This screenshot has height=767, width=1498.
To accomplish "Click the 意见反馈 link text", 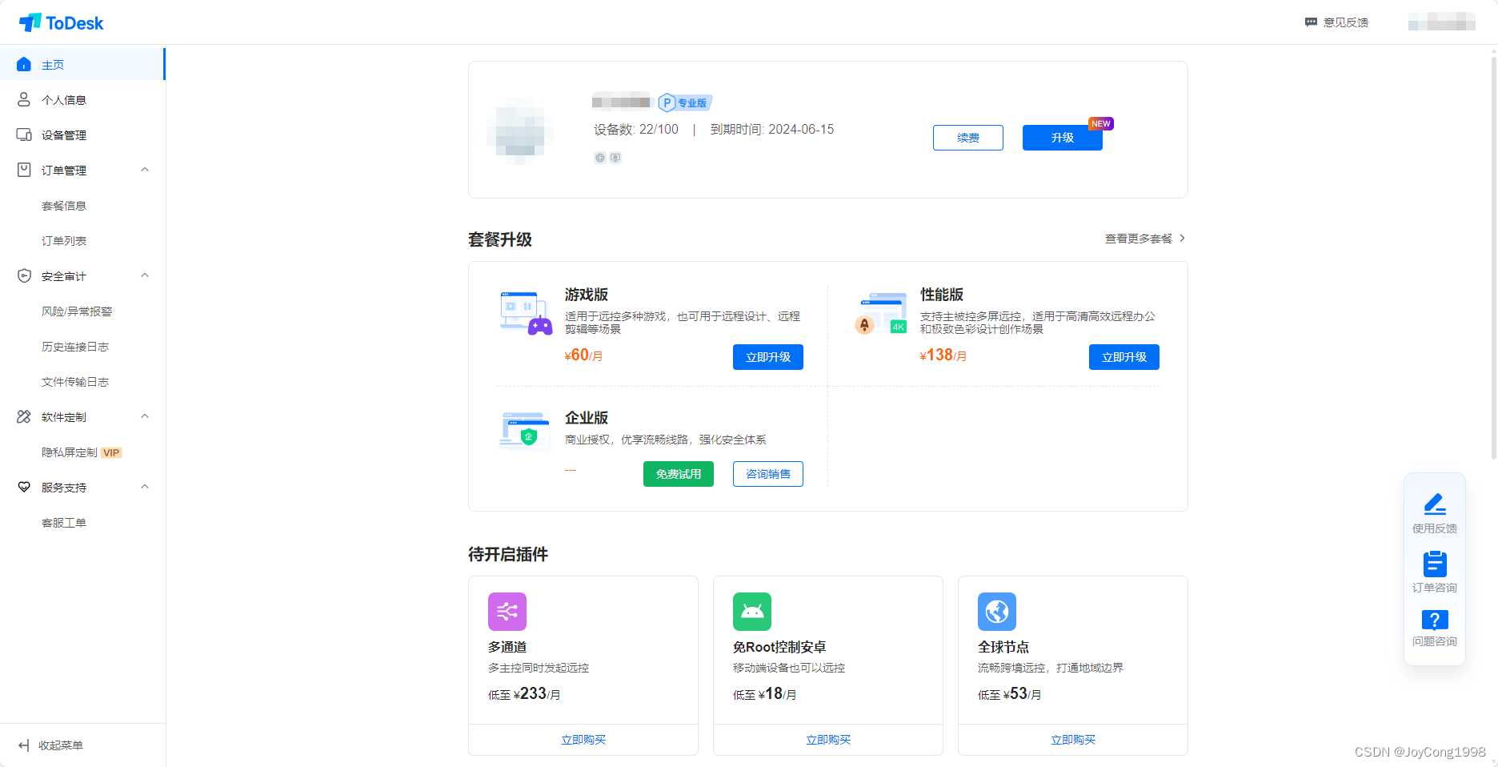I will click(1346, 22).
